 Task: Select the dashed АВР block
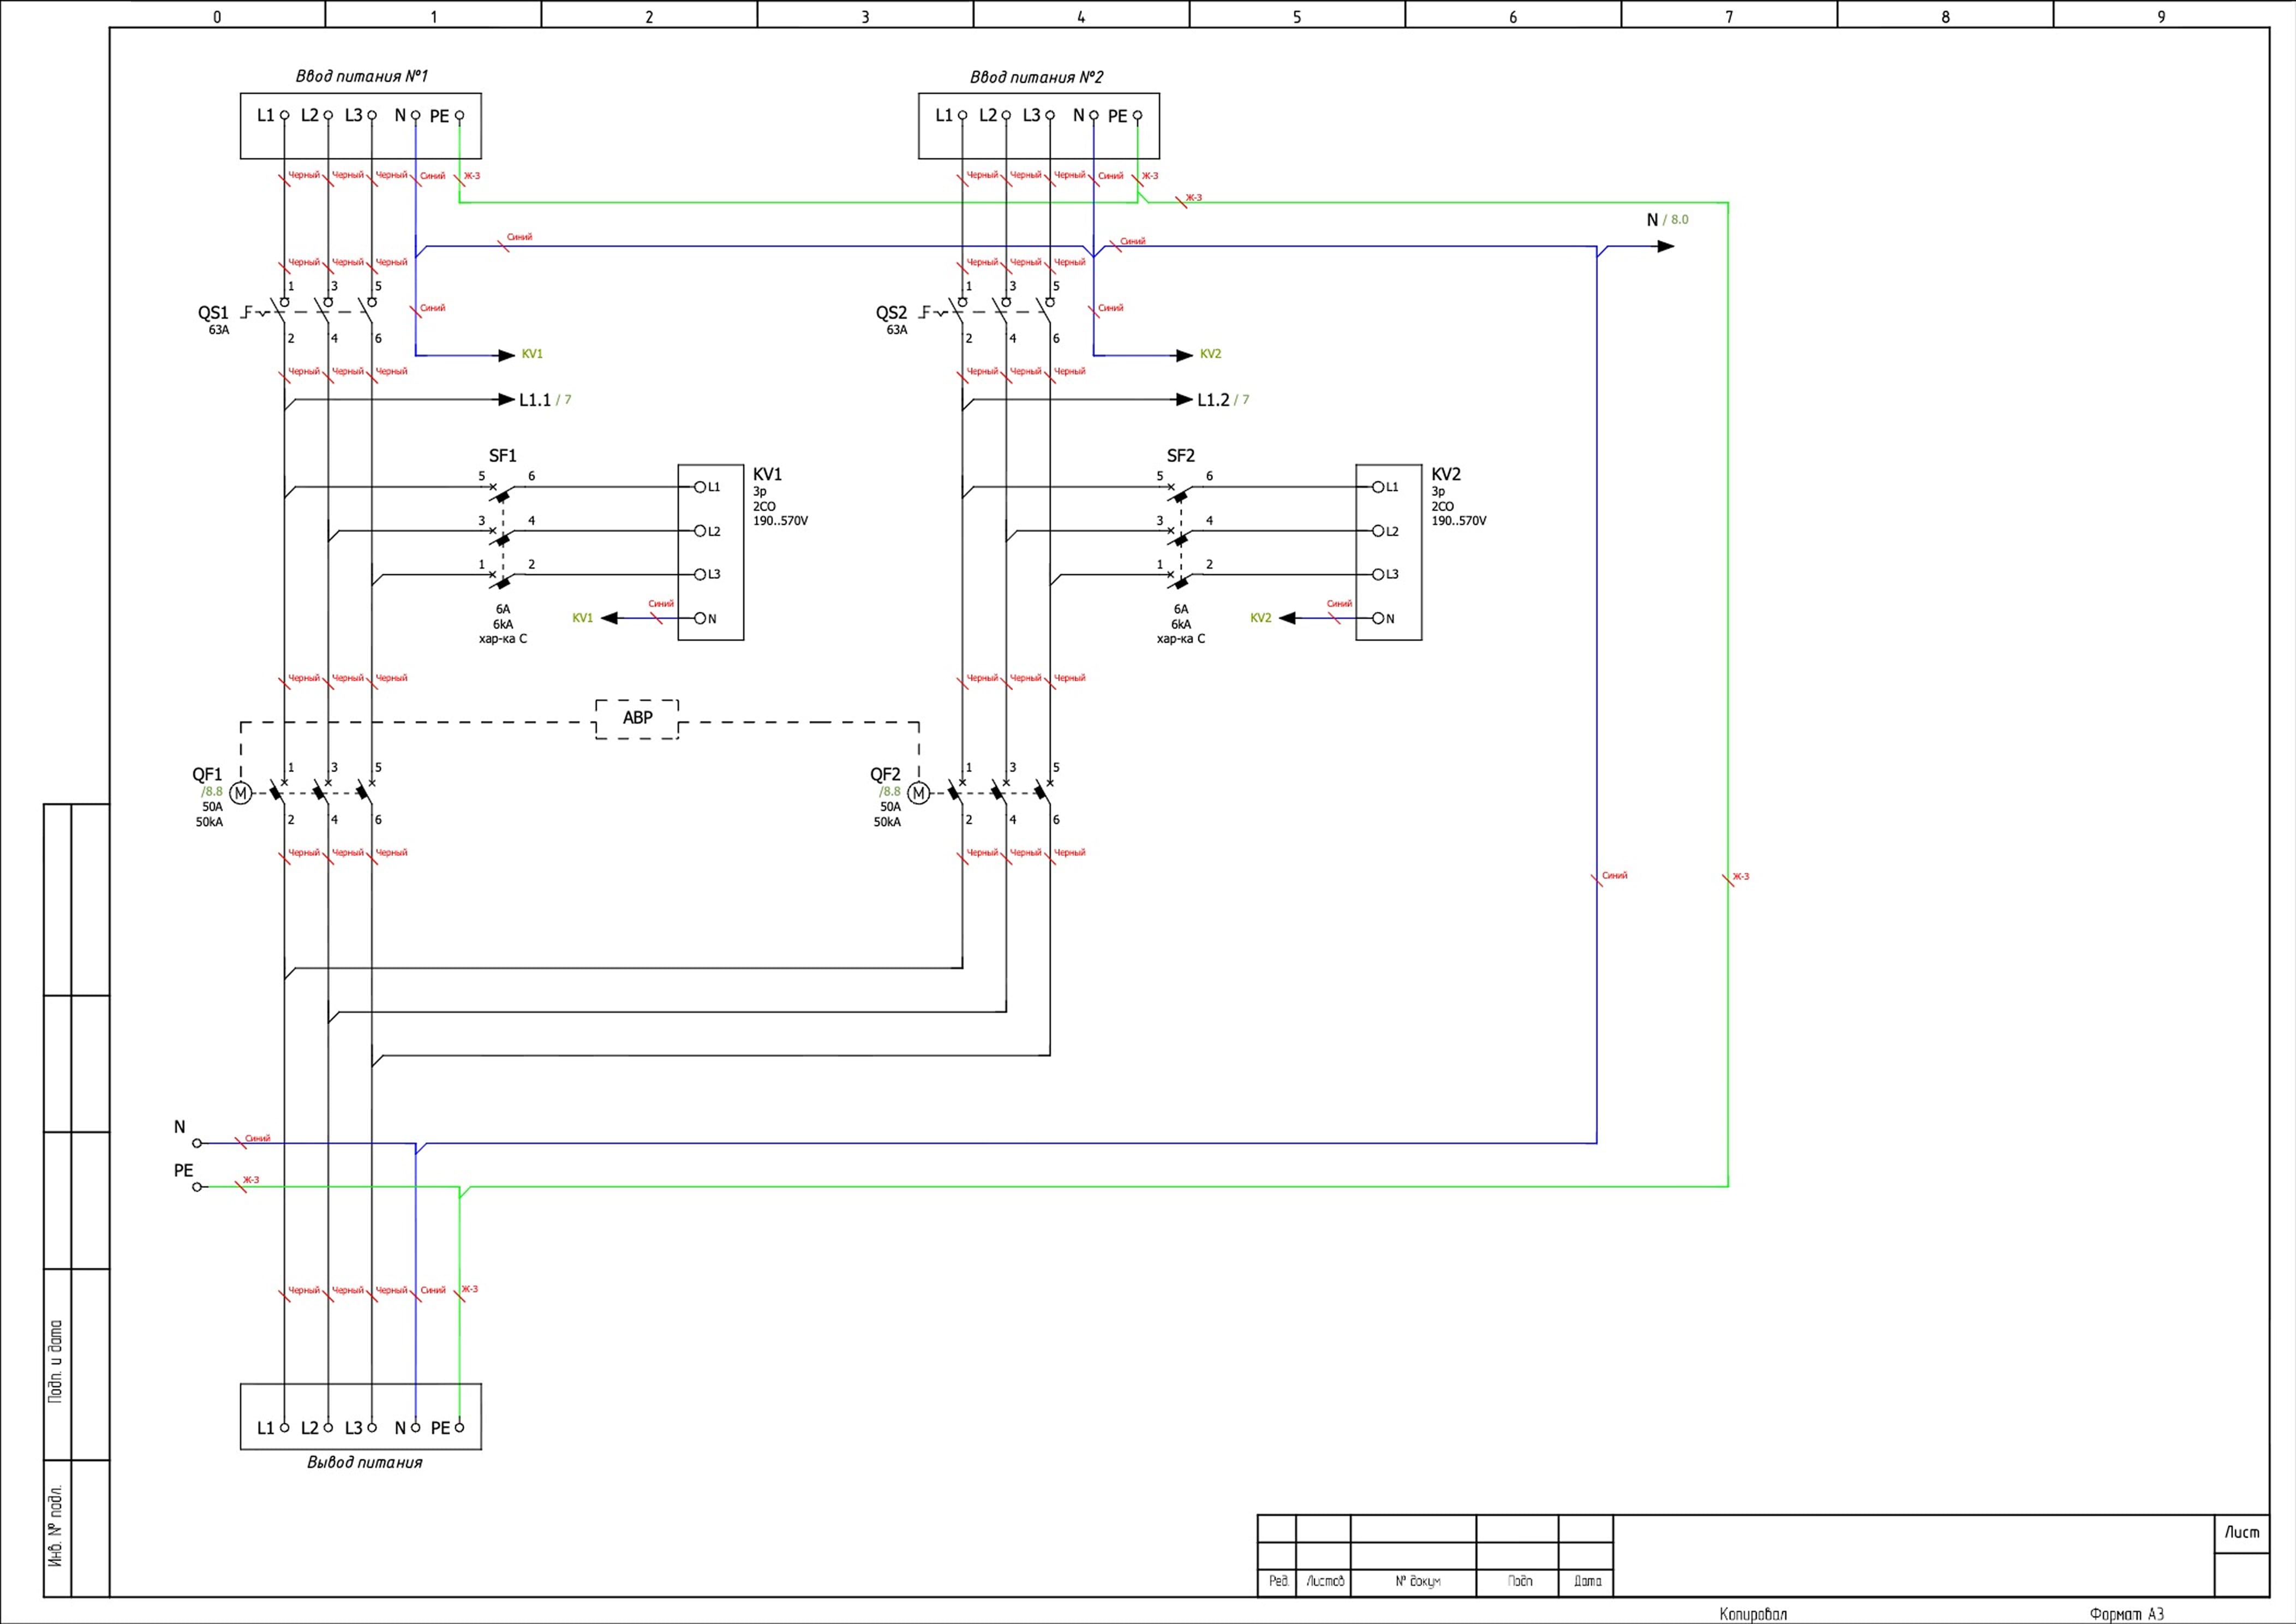(637, 718)
